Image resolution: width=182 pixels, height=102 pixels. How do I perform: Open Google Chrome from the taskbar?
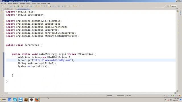pos(9,99)
